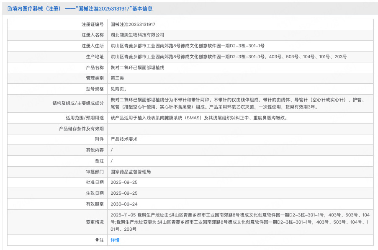Click intended use text mentioning SMAS
Screen dimensions: 378x250
(x=199, y=118)
